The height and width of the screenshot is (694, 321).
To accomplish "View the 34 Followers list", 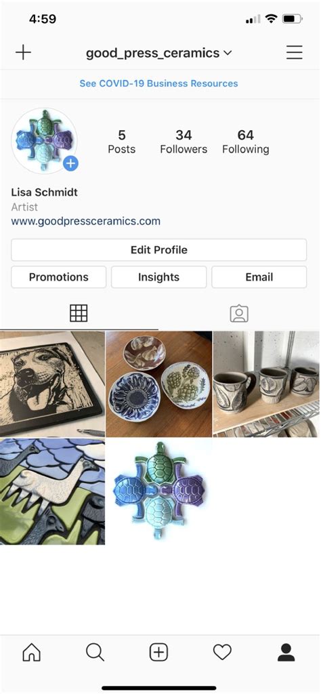I will coord(184,142).
